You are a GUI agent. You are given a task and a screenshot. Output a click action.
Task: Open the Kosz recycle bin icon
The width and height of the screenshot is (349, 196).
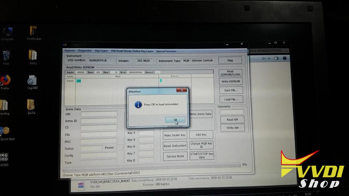pos(6,58)
